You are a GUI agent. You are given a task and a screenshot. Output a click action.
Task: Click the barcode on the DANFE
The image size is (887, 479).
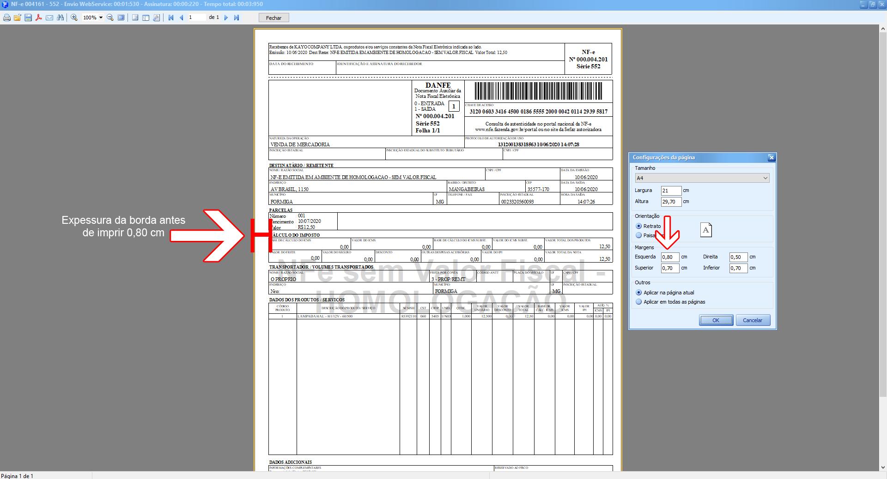point(539,91)
